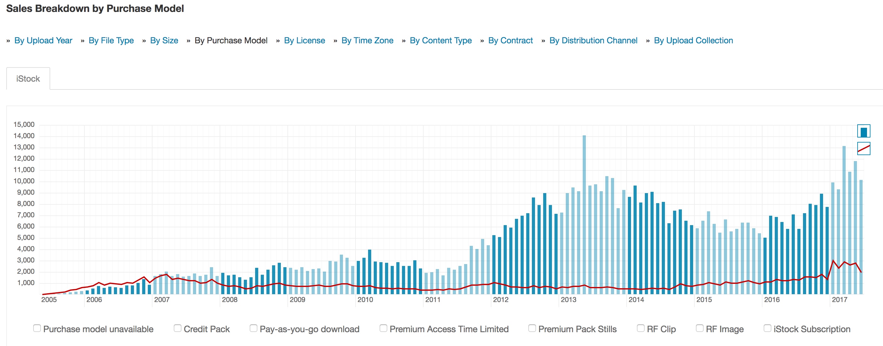Open the By Size link
883x346 pixels.
pos(164,41)
